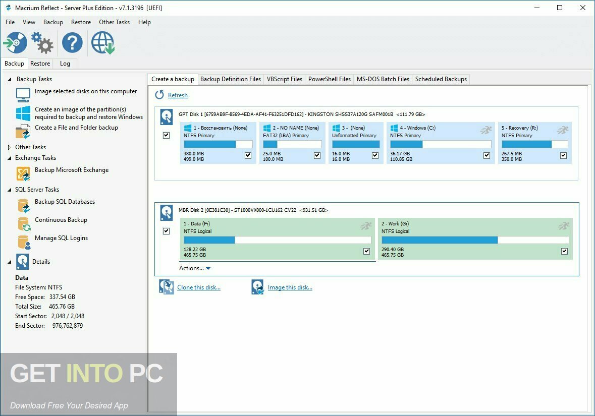
Task: Collapse the Backup Tasks section
Action: [10, 79]
